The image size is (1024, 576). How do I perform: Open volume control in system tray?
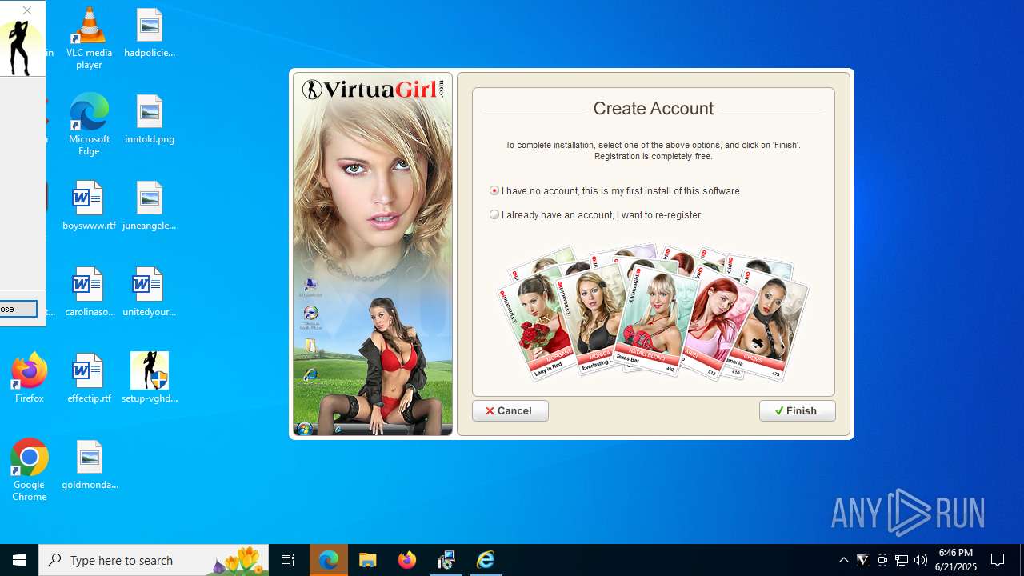click(921, 560)
